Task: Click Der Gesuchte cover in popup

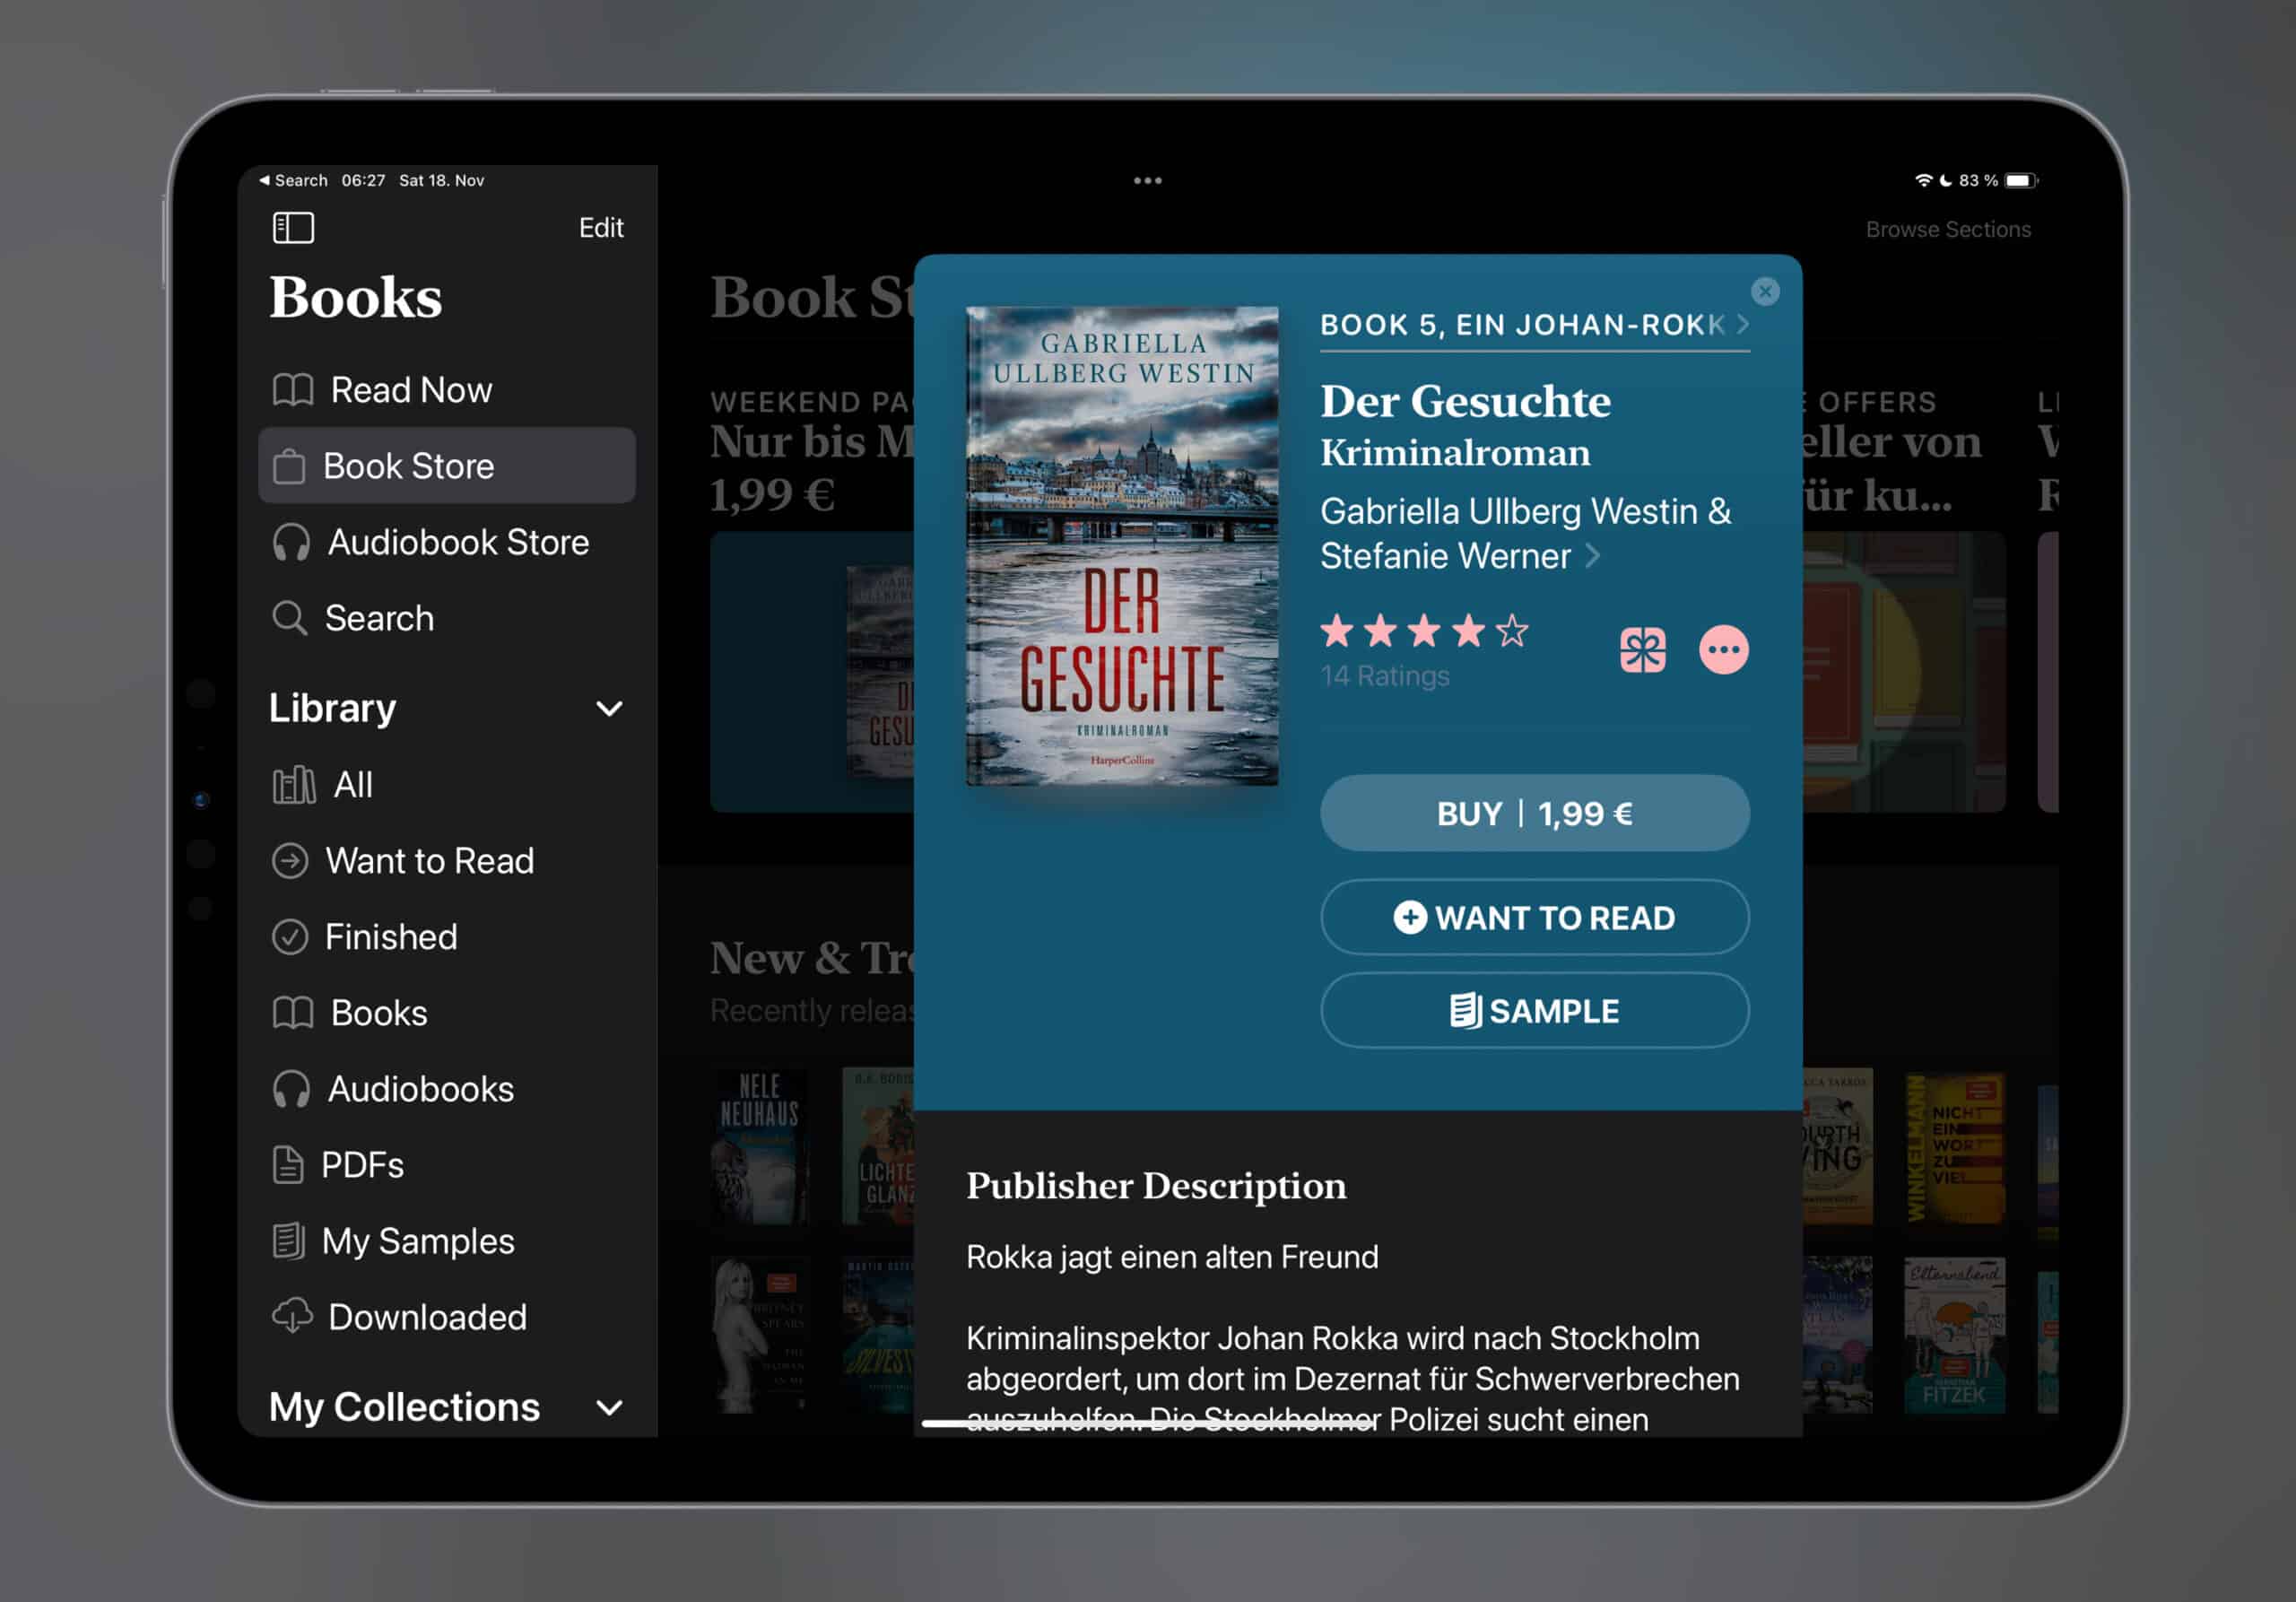Action: coord(1122,546)
